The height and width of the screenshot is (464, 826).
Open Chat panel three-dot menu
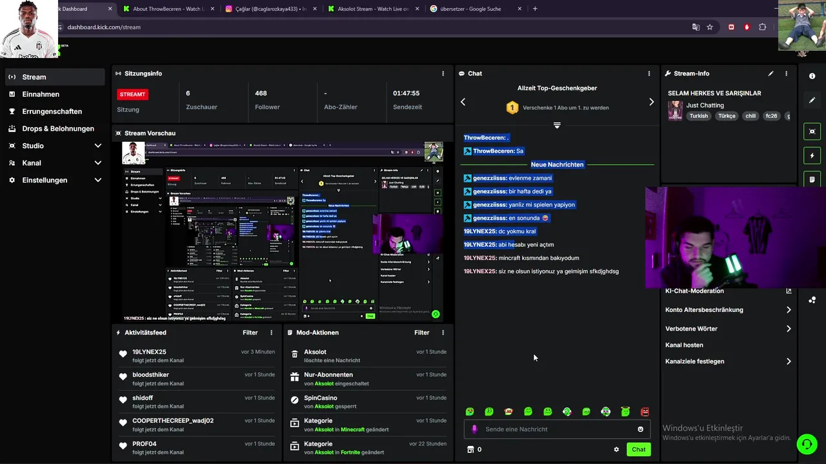click(649, 73)
